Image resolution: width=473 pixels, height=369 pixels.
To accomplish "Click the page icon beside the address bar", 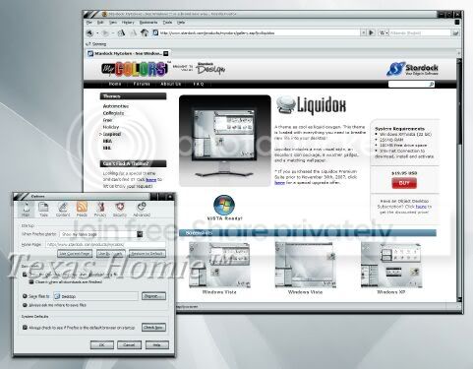I will [x=155, y=32].
